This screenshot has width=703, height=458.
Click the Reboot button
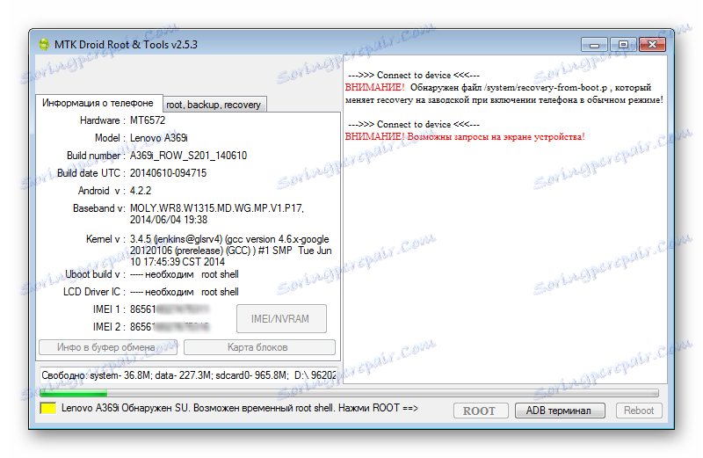(x=639, y=411)
